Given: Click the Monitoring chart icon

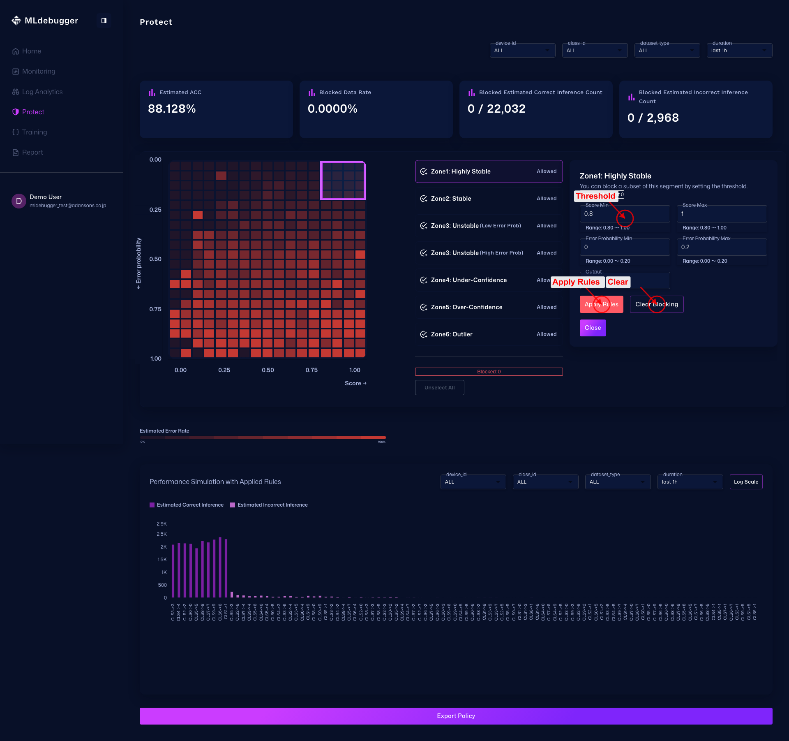Looking at the screenshot, I should pos(16,72).
